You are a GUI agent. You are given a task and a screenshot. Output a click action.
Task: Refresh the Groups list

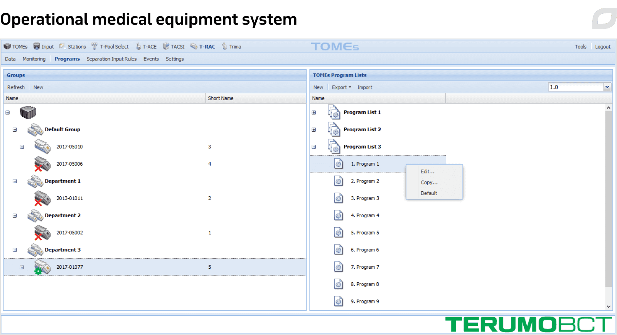coord(16,87)
